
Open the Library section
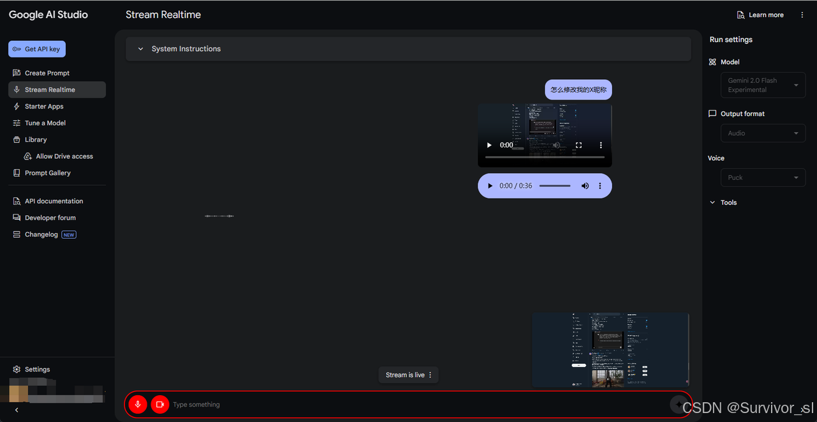tap(36, 139)
